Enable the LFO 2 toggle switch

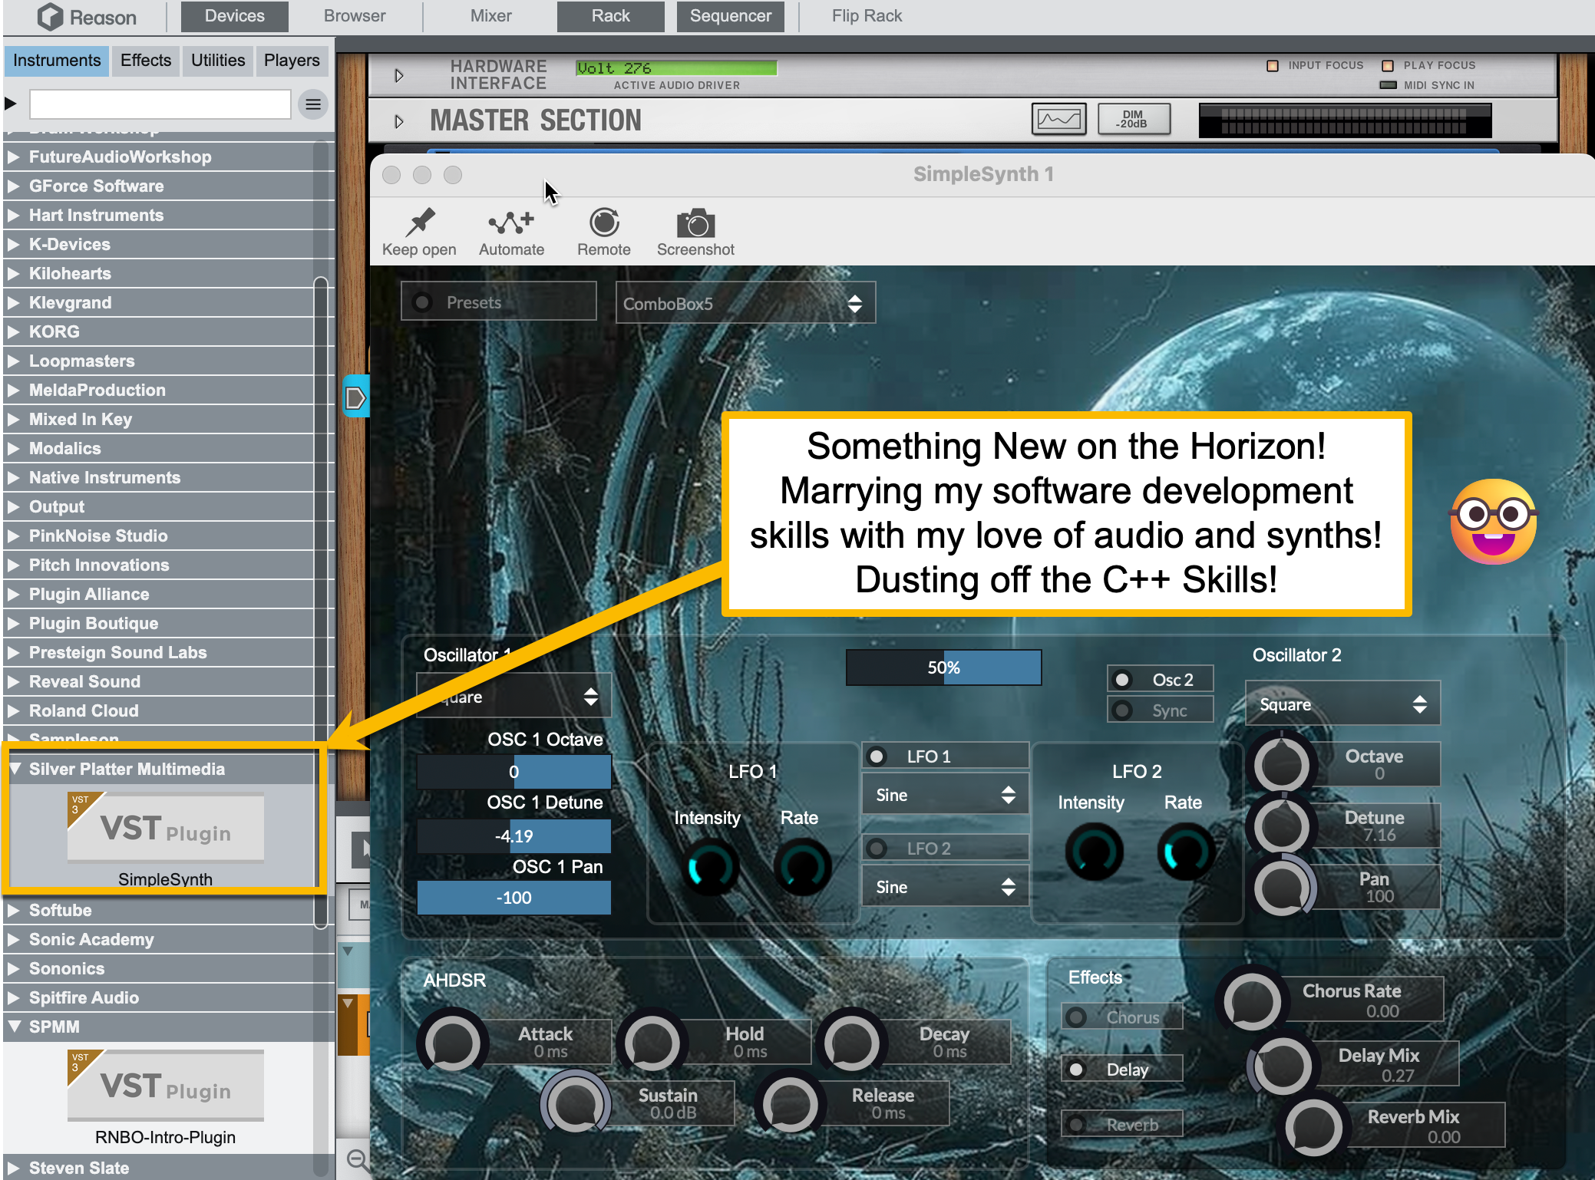(945, 849)
